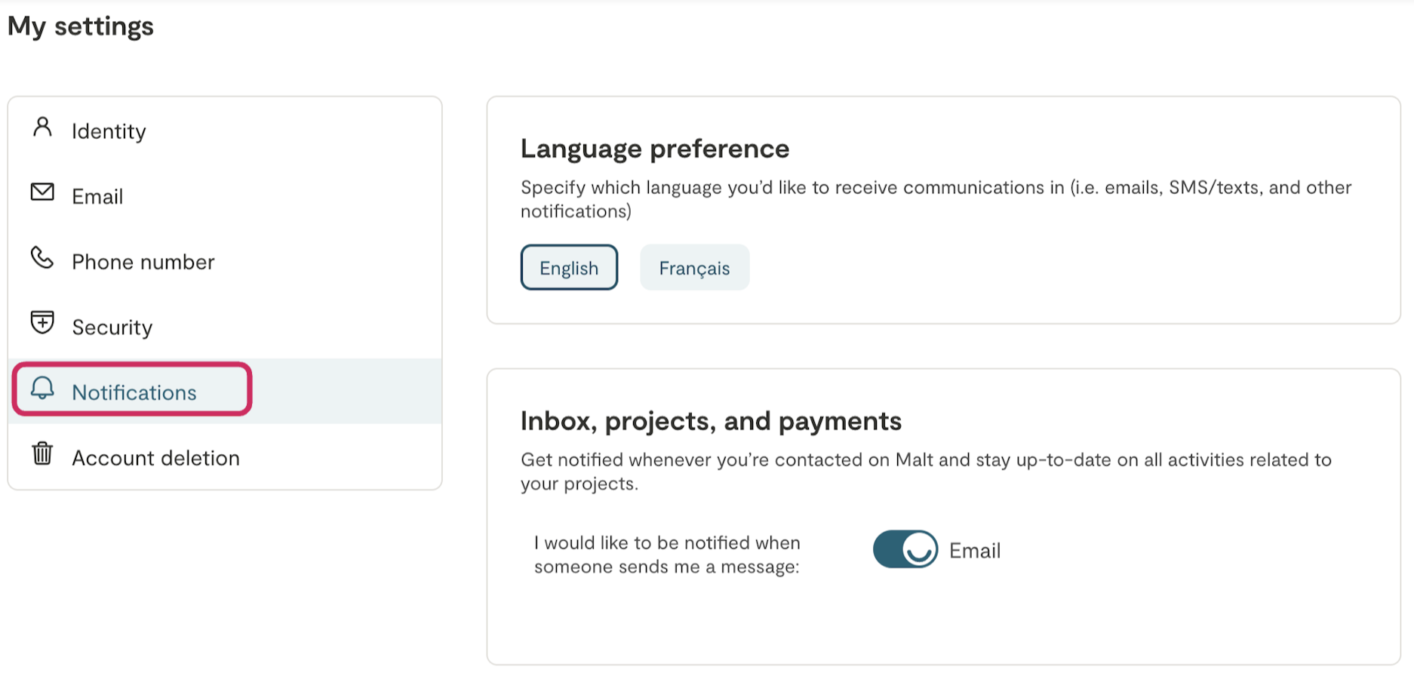The width and height of the screenshot is (1414, 673).
Task: Go to the Email settings section
Action: point(97,197)
